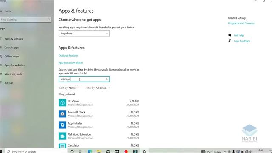Click the Give feedback person icon
272x153 pixels.
(x=229, y=41)
